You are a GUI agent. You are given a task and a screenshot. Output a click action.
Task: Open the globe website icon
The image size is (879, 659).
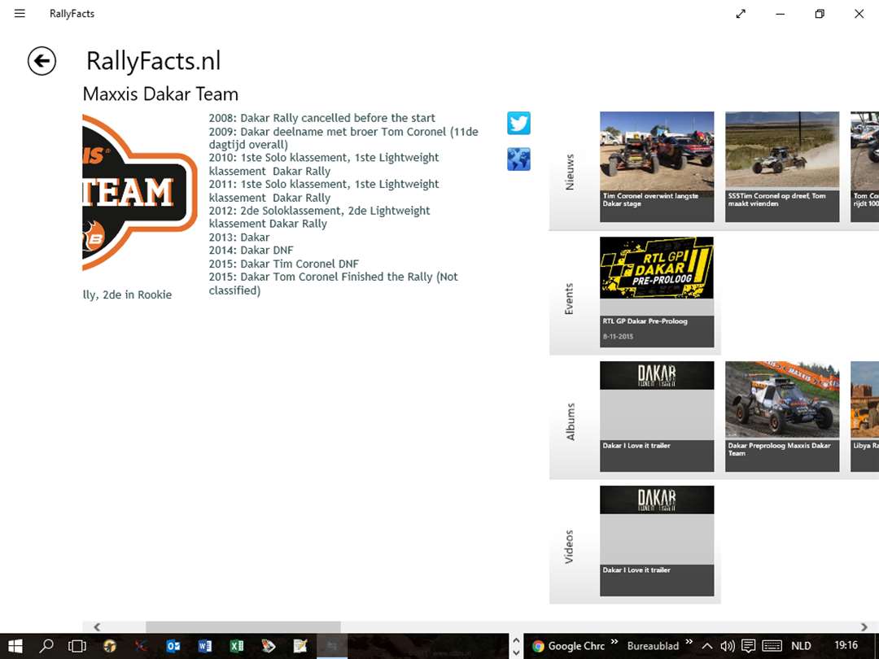pos(518,159)
